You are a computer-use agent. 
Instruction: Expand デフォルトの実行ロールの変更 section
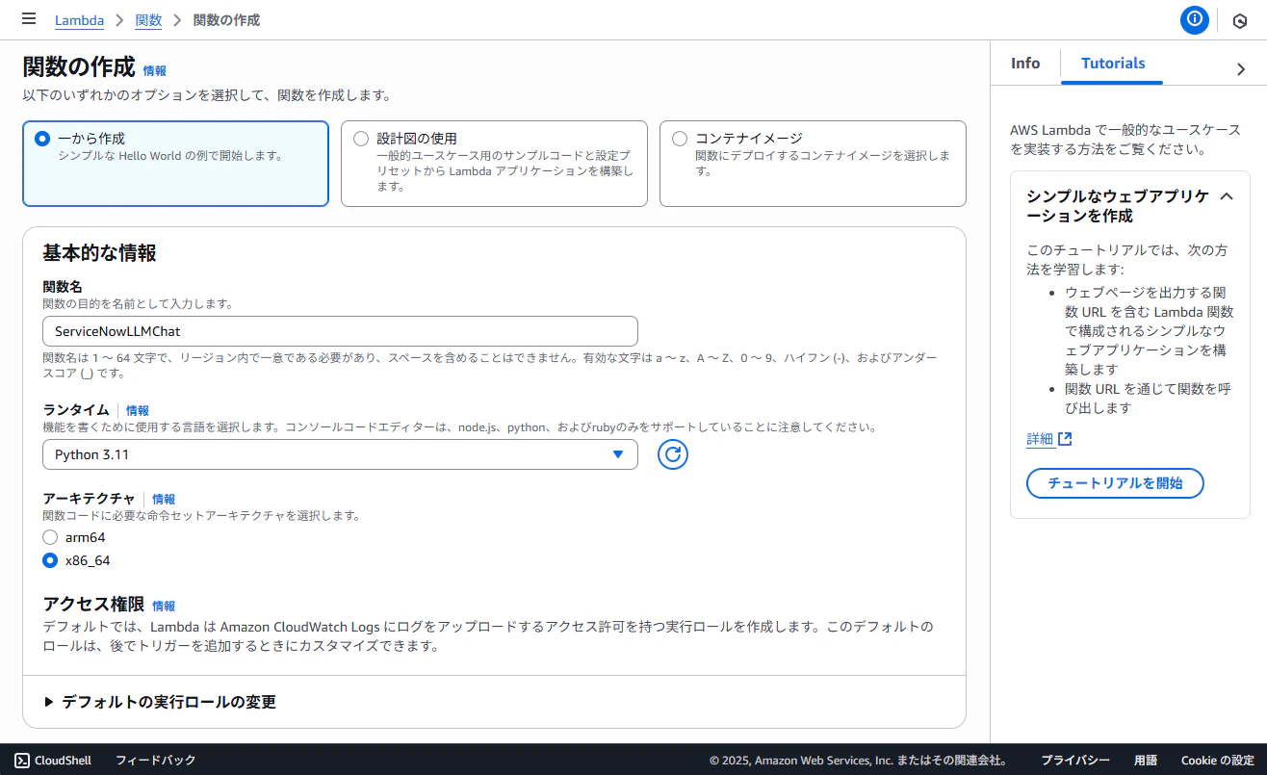pyautogui.click(x=160, y=702)
